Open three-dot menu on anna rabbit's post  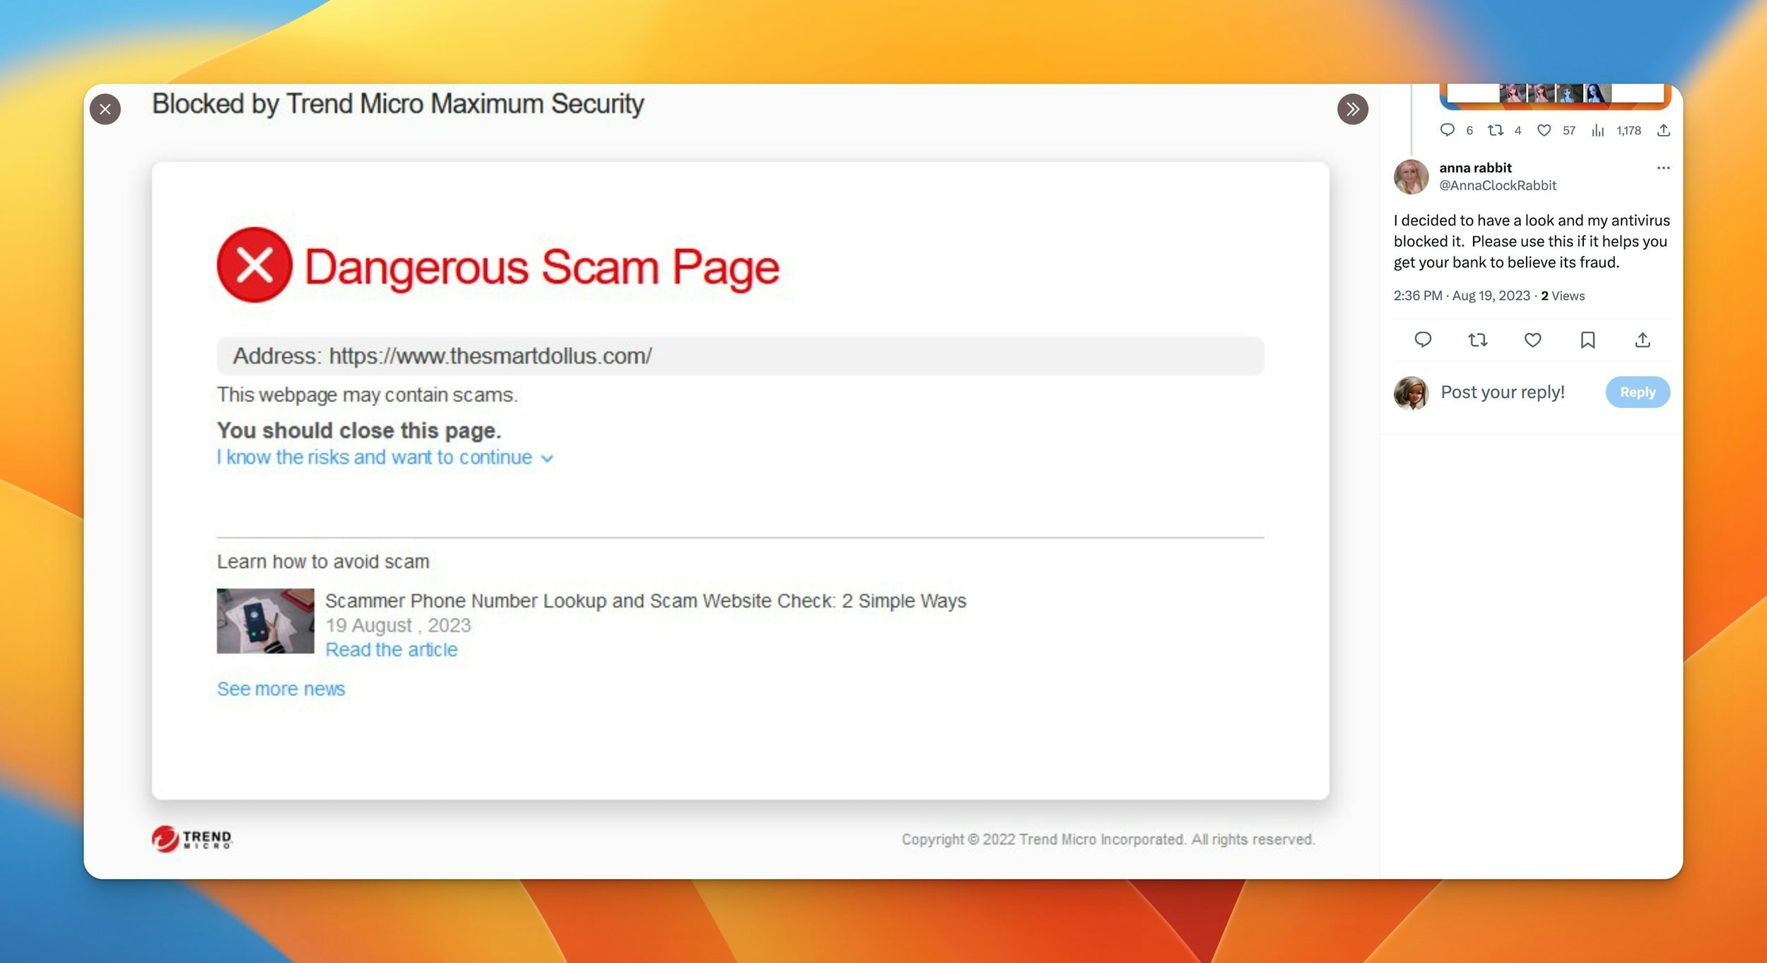(x=1663, y=168)
